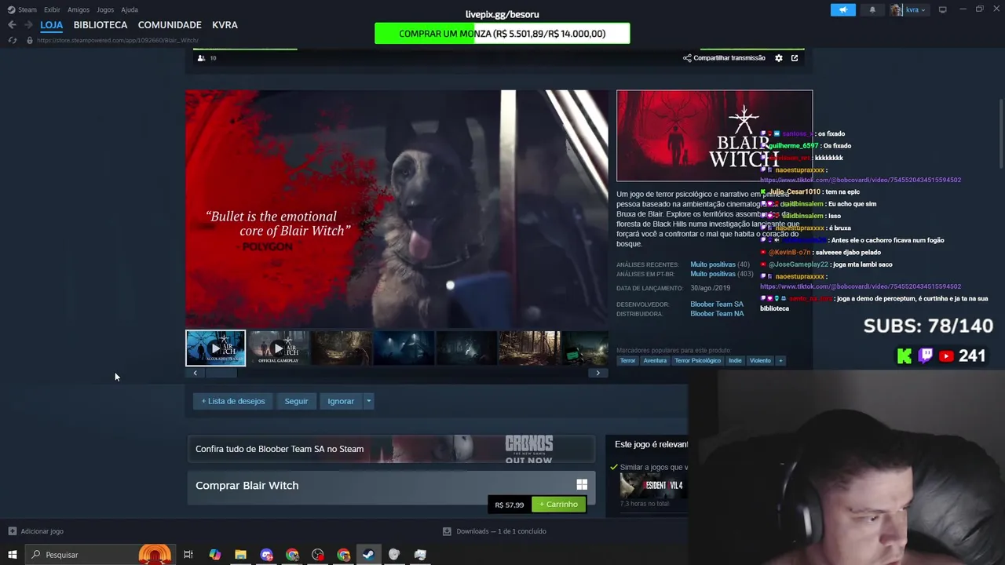Viewport: 1005px width, 565px height.
Task: Open the Violento tag
Action: click(x=760, y=361)
